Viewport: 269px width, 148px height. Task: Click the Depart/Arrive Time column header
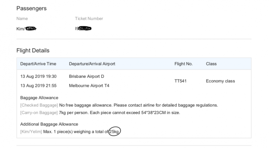click(x=38, y=64)
